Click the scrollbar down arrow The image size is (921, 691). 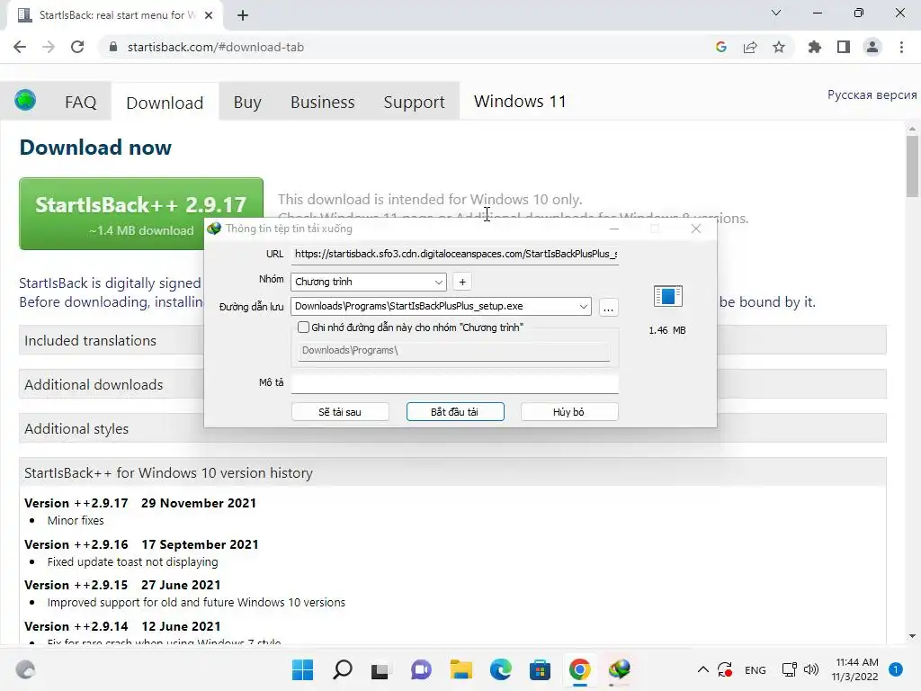pos(912,636)
